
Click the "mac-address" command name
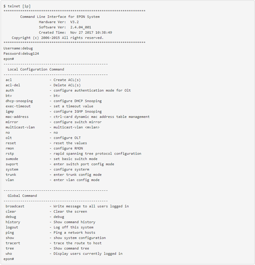[17, 117]
